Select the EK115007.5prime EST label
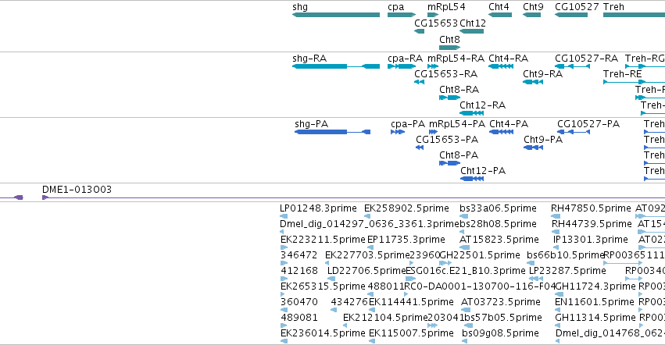Screen dimensions: 665x345 [411, 334]
